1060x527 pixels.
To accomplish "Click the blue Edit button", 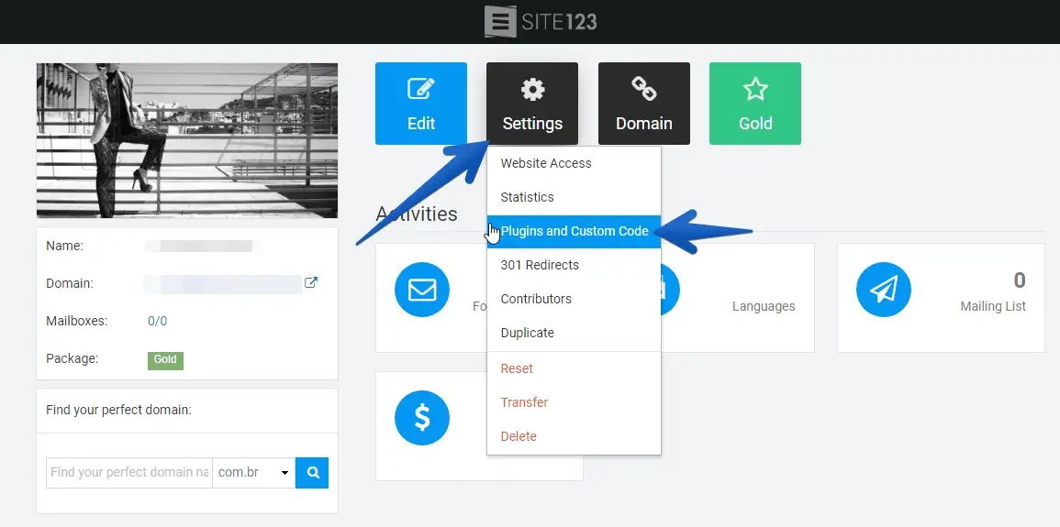I will pyautogui.click(x=420, y=104).
